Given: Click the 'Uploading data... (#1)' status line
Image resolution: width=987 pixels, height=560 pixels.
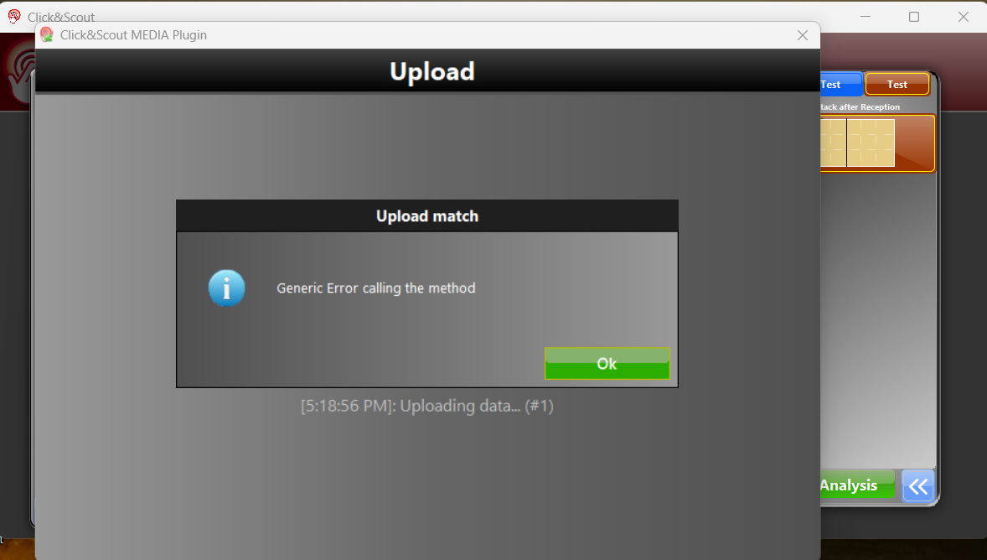Looking at the screenshot, I should [x=426, y=406].
